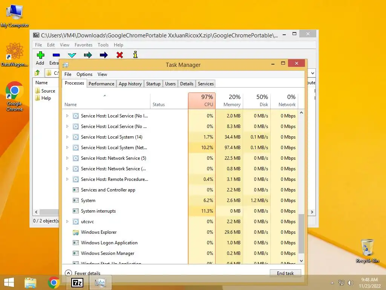The height and width of the screenshot is (290, 386).
Task: Expand Service Host: Network Service (5)
Action: coord(67,158)
